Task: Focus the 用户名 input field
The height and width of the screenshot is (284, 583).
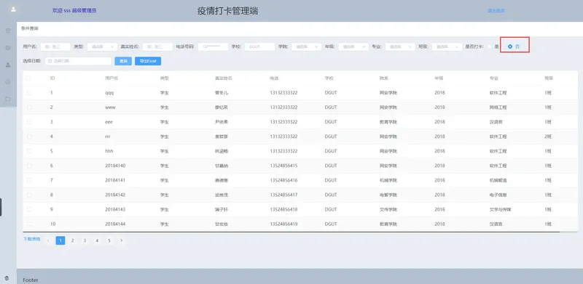Action: coord(55,46)
